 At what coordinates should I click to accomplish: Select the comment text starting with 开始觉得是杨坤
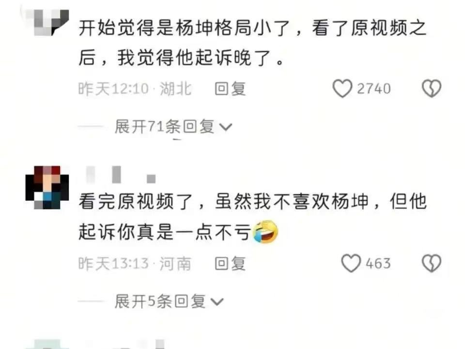(x=252, y=43)
